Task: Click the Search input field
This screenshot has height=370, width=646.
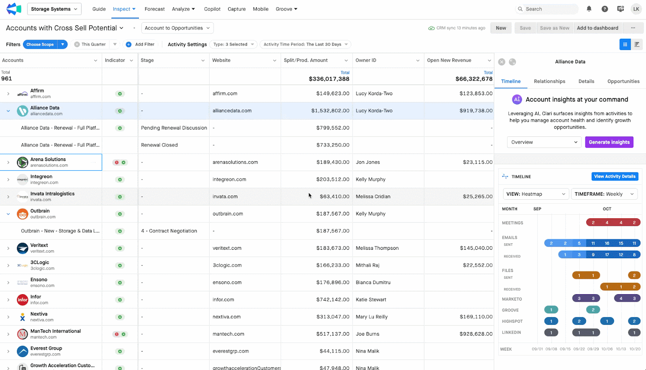Action: tap(547, 9)
